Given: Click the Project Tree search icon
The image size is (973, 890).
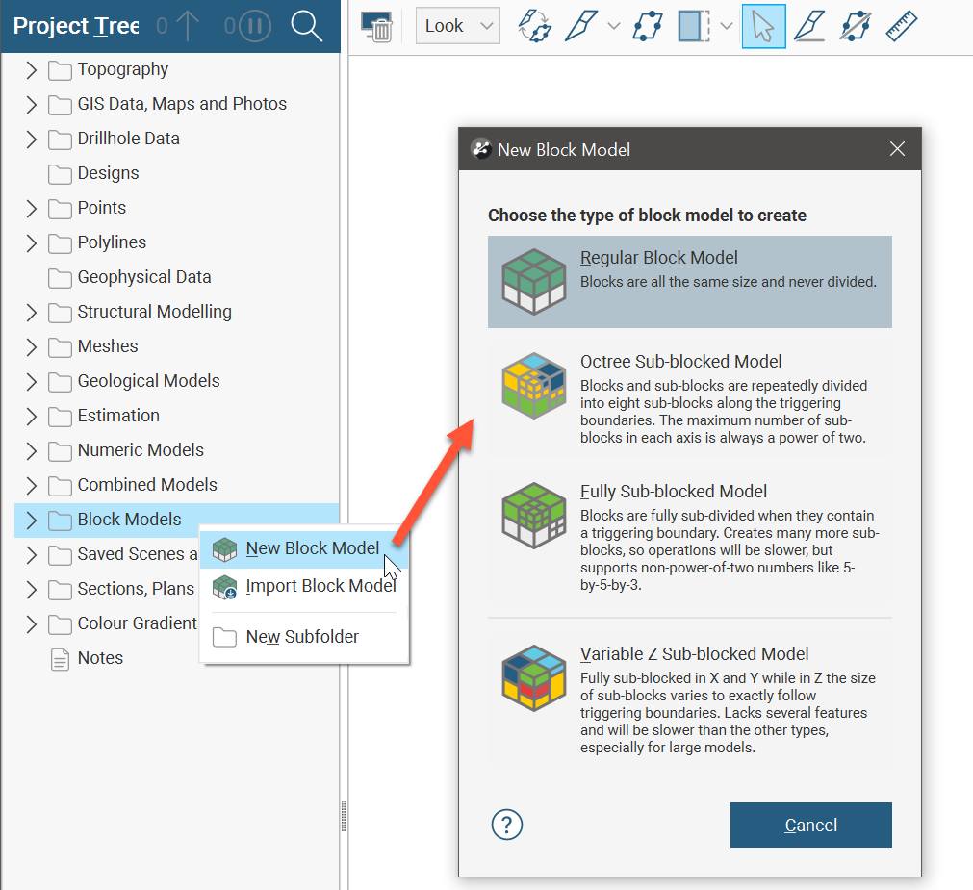Looking at the screenshot, I should click(307, 26).
